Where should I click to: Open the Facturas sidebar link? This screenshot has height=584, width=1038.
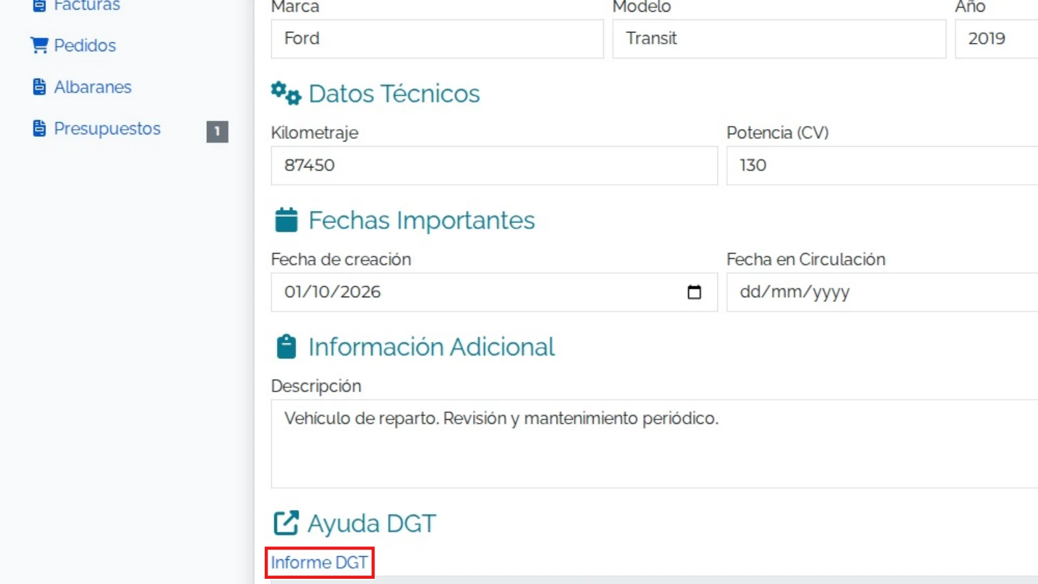[87, 6]
